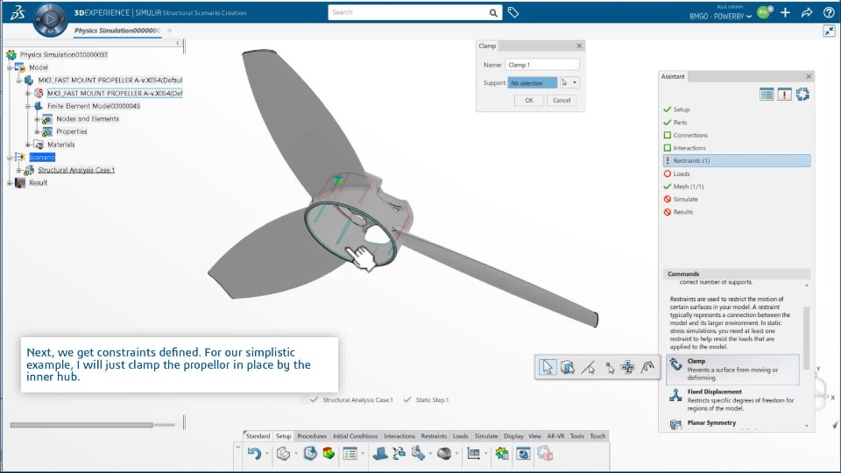Viewport: 841px width, 473px height.
Task: Collapse the Finite Element Model node
Action: (28, 106)
